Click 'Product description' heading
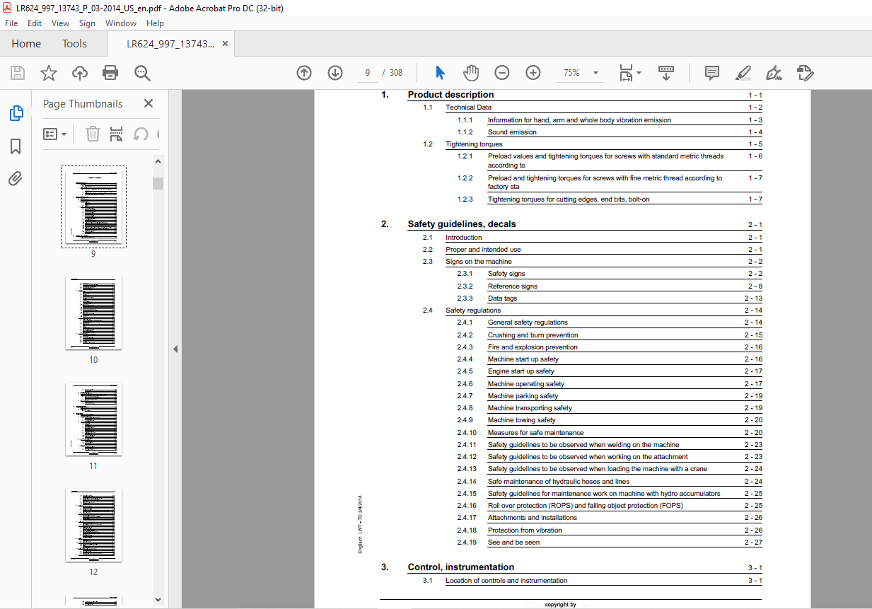872x609 pixels. 450,95
